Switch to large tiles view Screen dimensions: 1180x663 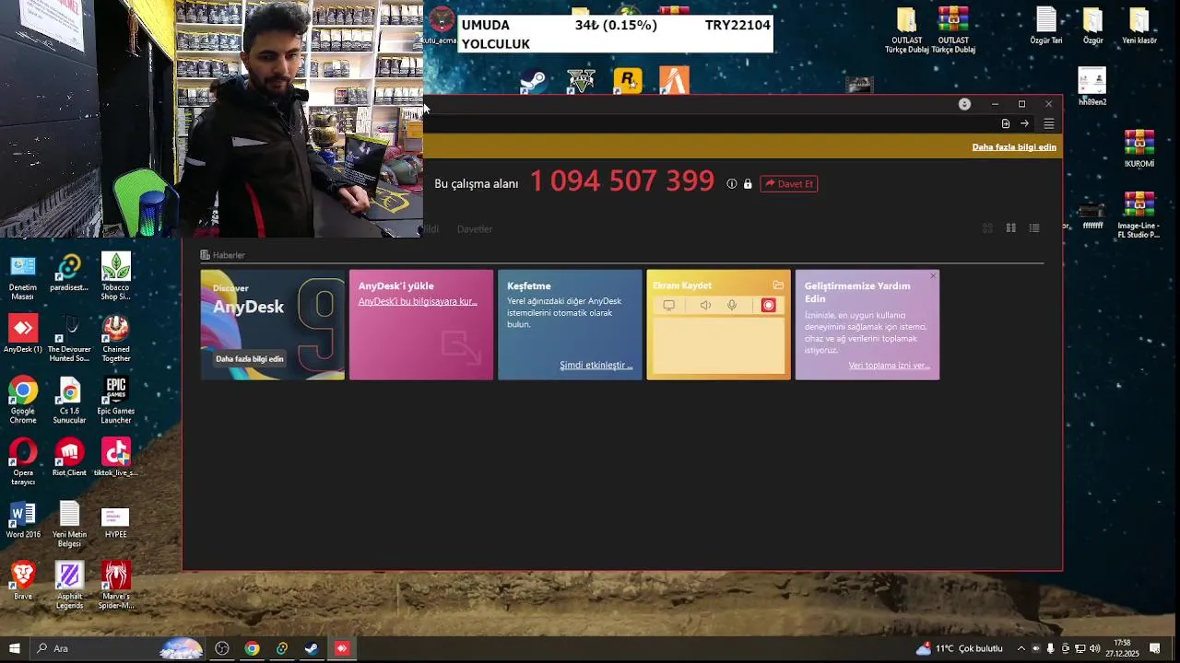1010,228
